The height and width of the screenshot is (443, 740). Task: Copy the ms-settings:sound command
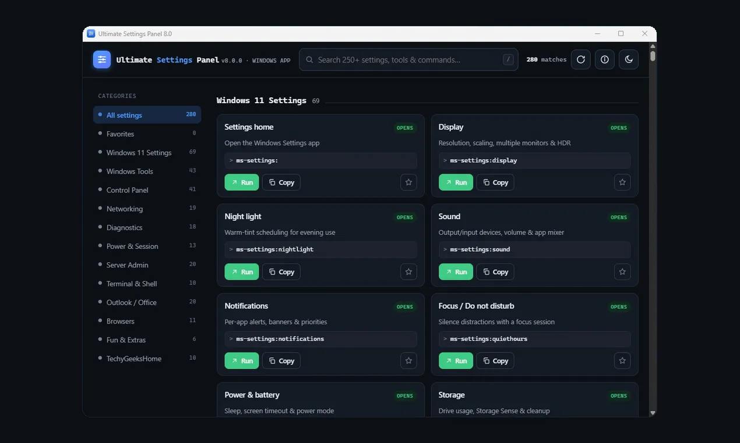point(495,272)
